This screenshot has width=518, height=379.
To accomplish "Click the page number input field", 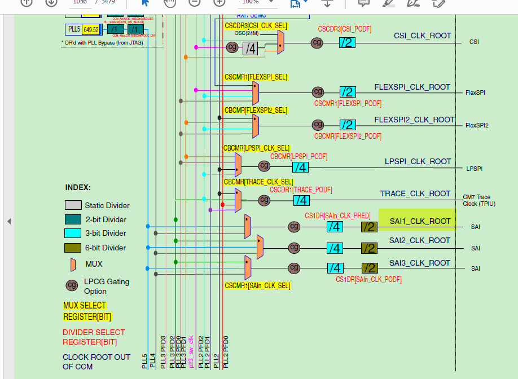I will (80, 2).
